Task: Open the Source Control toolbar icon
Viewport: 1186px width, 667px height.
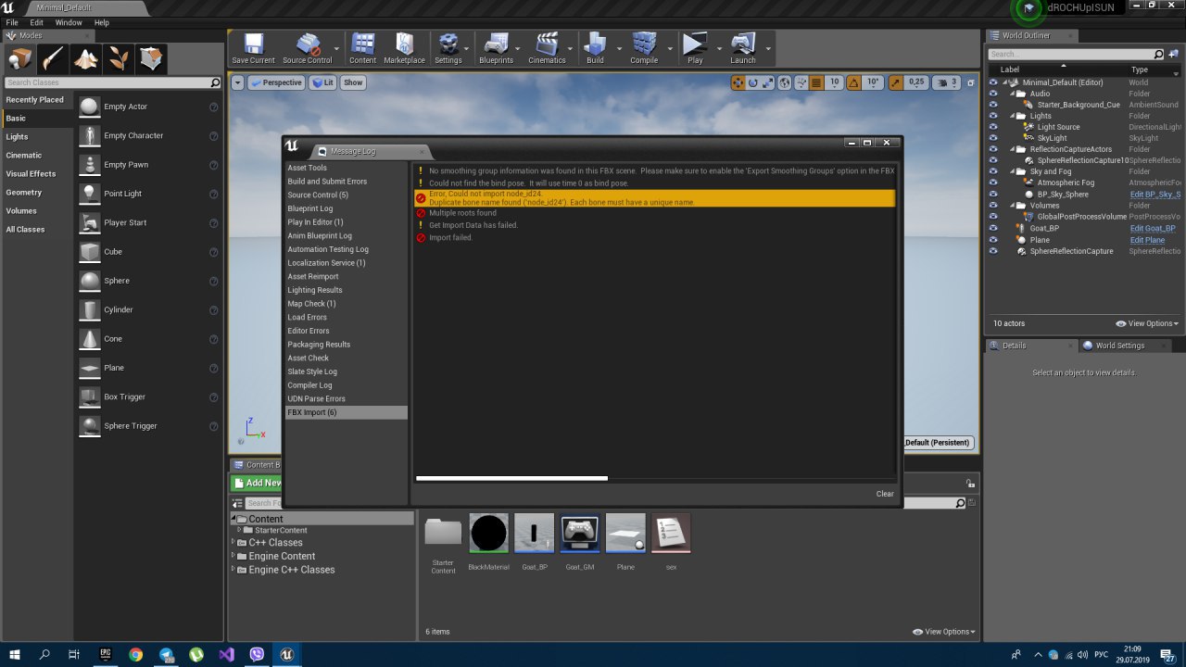Action: tap(308, 47)
